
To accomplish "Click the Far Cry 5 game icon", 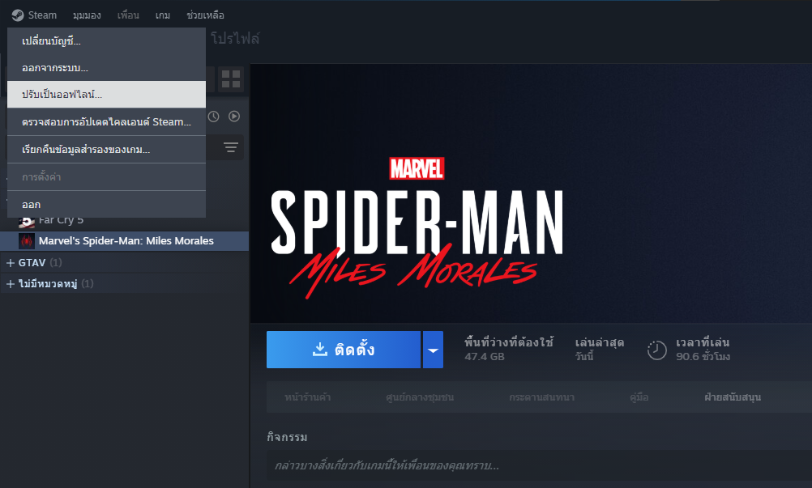I will (x=27, y=221).
